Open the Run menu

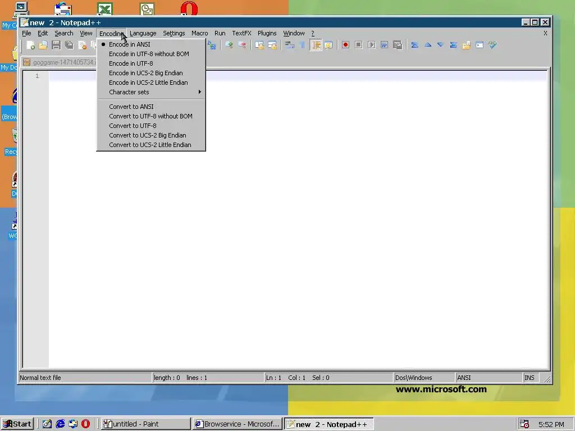220,33
